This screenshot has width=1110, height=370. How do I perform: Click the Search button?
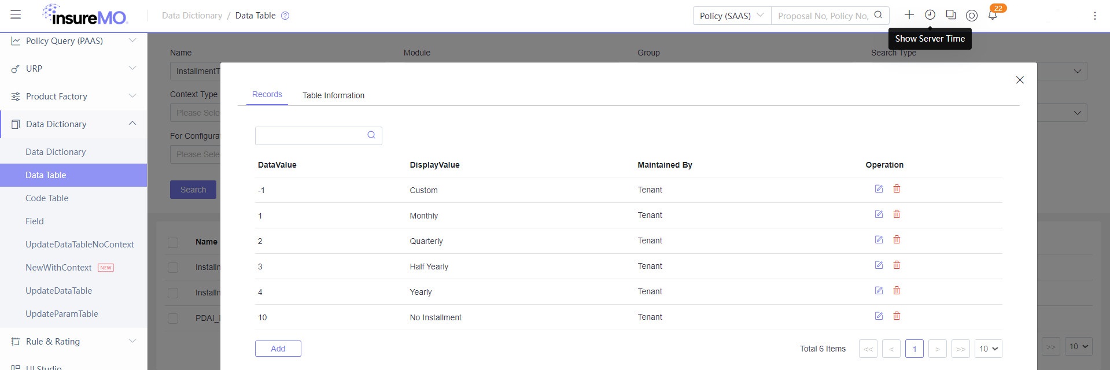193,190
